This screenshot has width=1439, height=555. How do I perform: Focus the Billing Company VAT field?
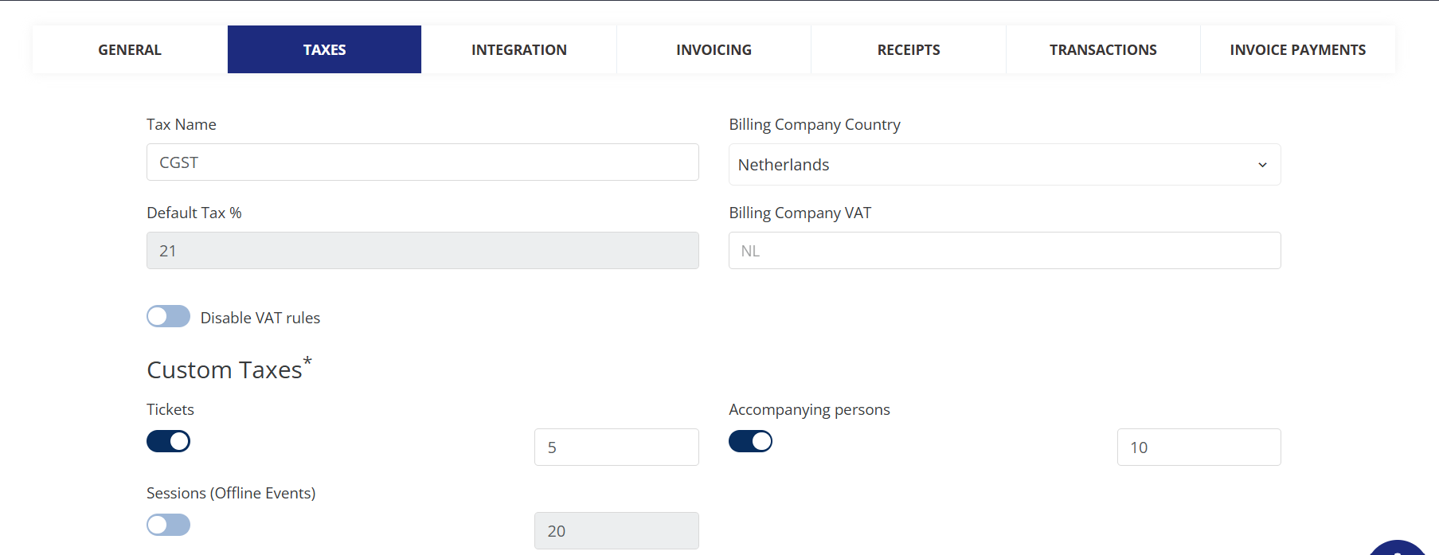1004,251
